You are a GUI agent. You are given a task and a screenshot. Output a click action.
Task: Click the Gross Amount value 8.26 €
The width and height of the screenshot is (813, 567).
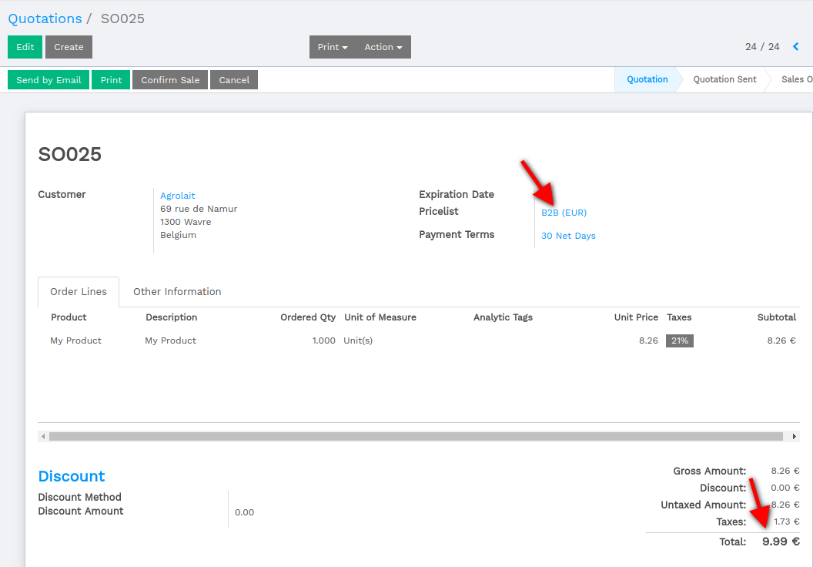785,471
